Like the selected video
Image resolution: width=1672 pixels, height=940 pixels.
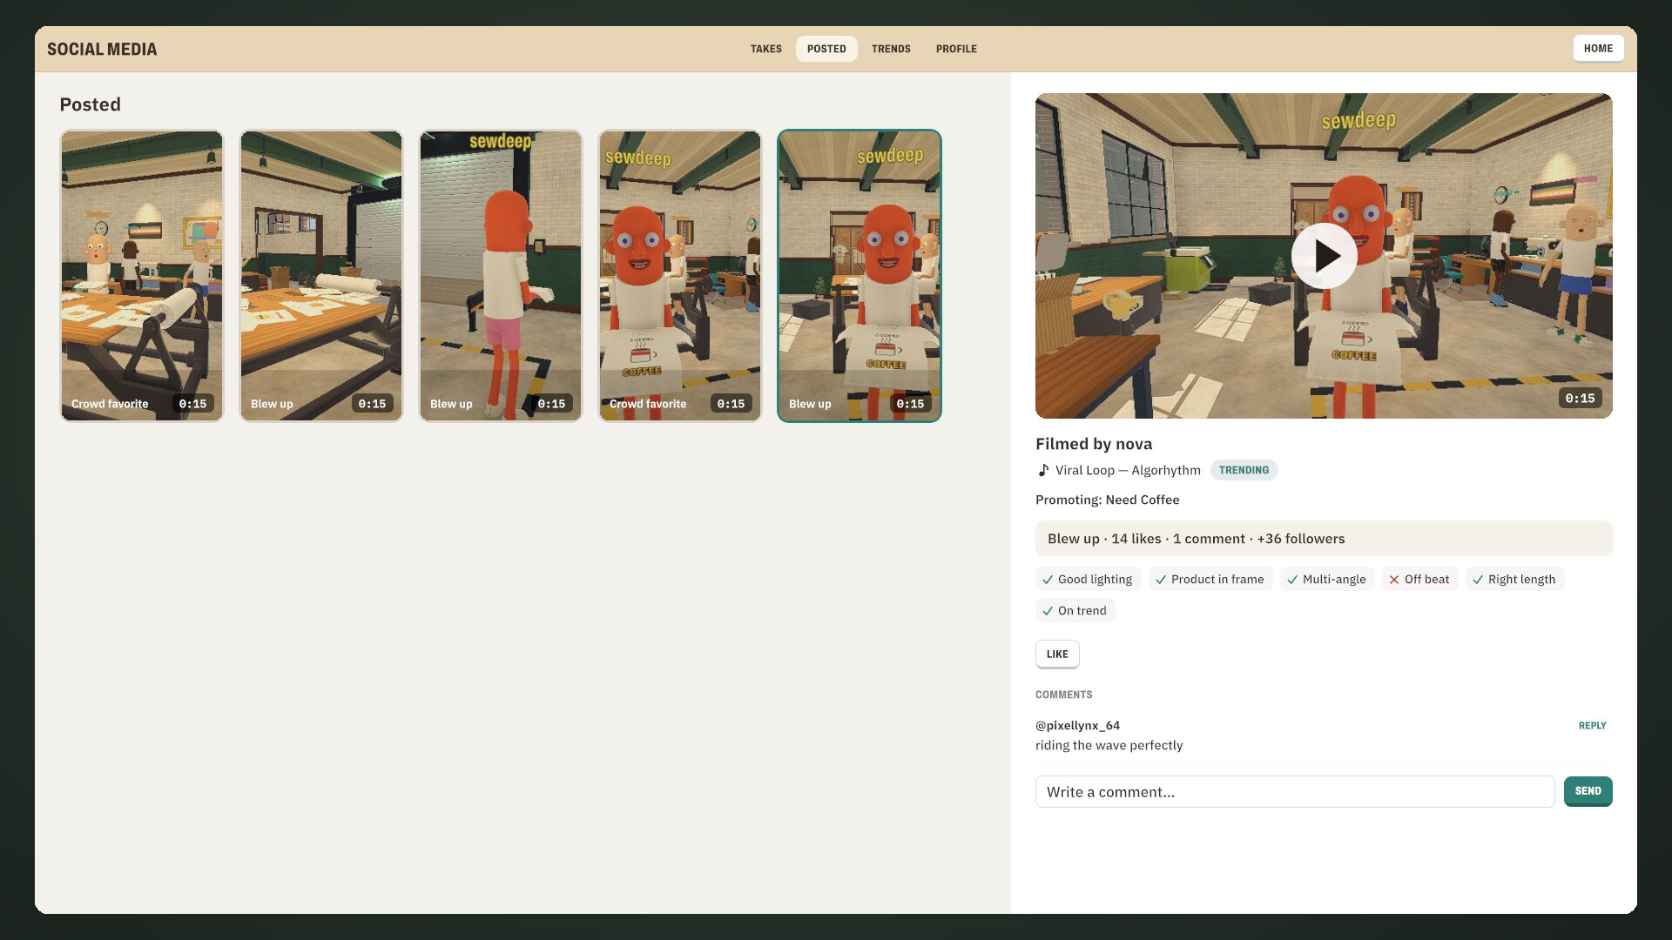1057,655
